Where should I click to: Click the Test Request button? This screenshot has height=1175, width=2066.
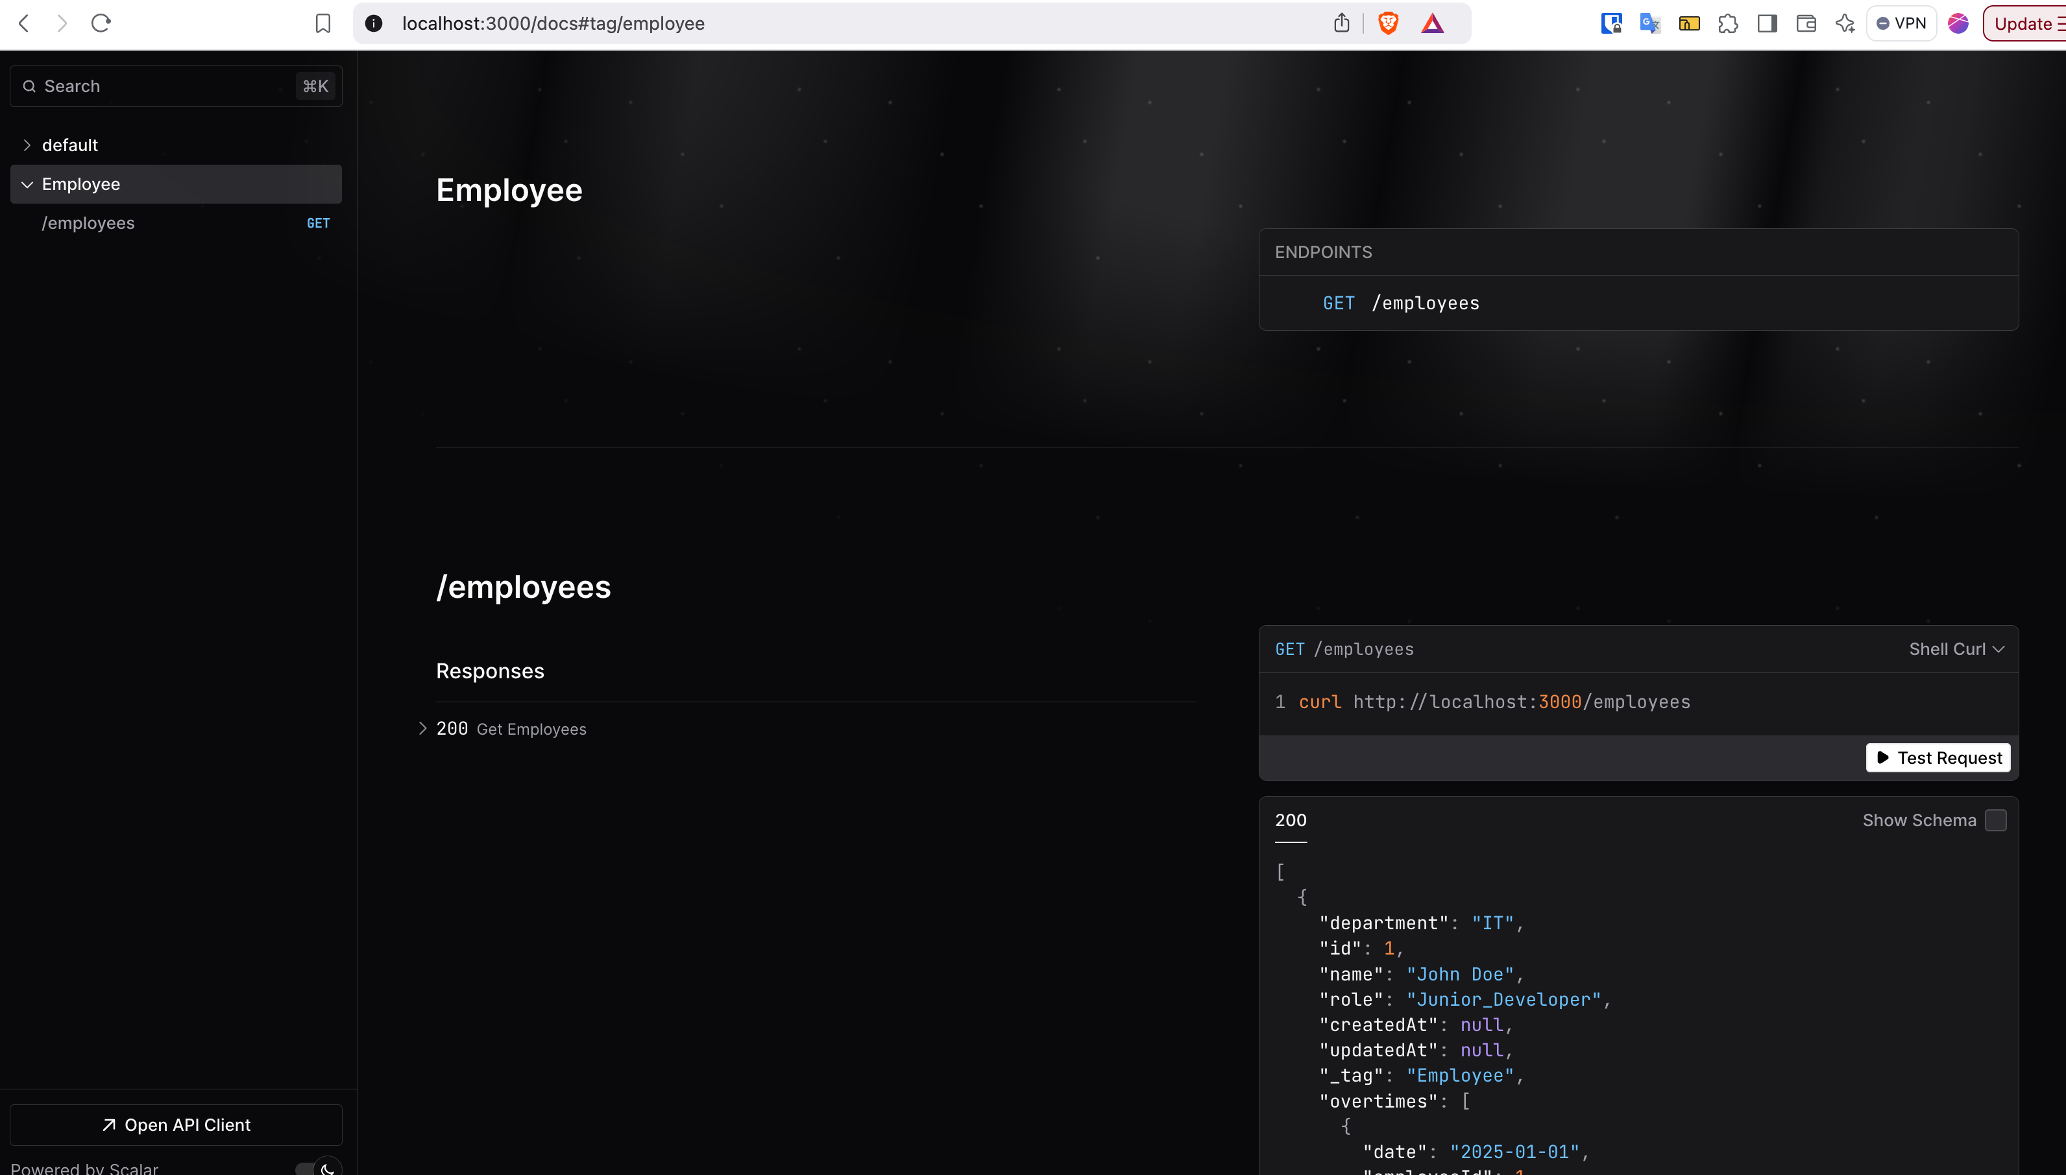(x=1938, y=757)
